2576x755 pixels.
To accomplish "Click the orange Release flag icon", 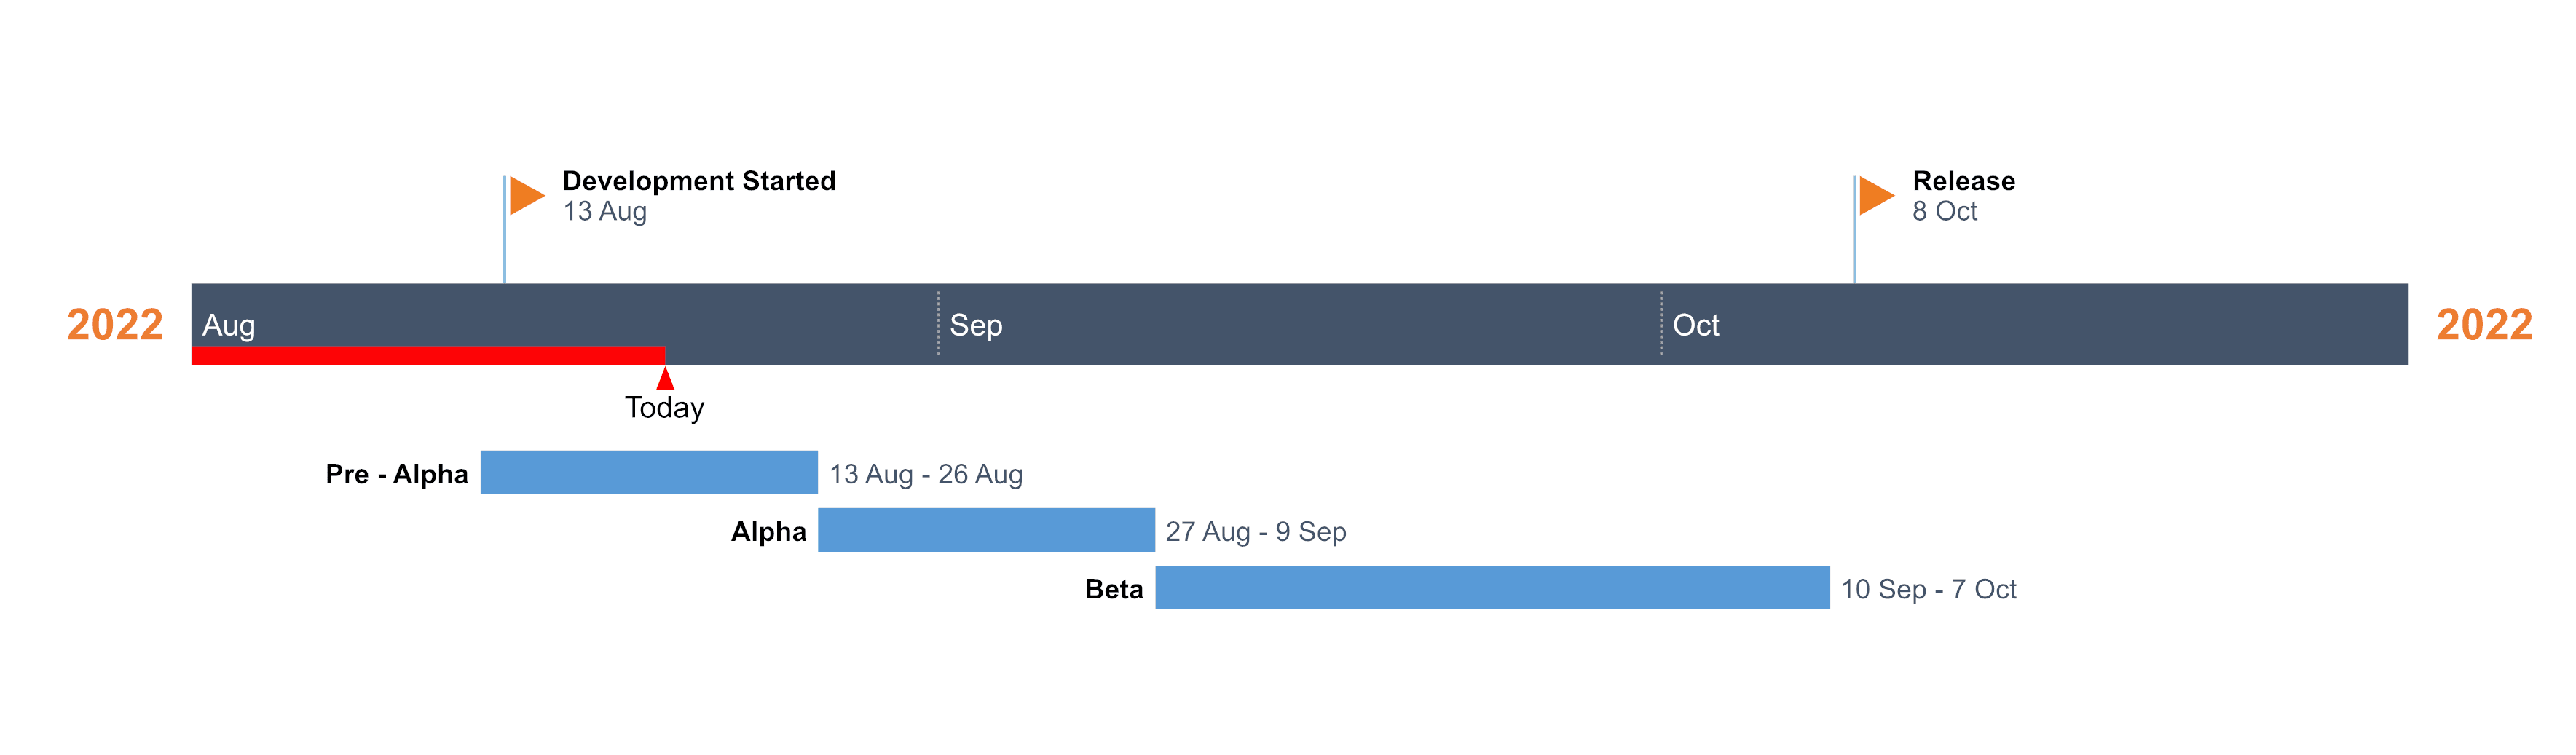I will click(1875, 195).
